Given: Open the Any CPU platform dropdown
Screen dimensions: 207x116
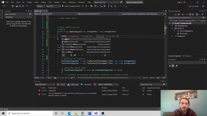Looking at the screenshot, I should (53, 6).
